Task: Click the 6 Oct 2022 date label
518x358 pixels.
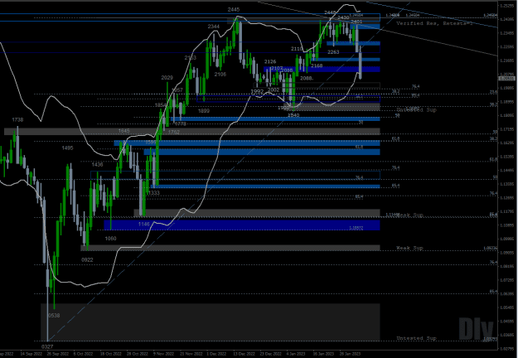Action: click(83, 354)
